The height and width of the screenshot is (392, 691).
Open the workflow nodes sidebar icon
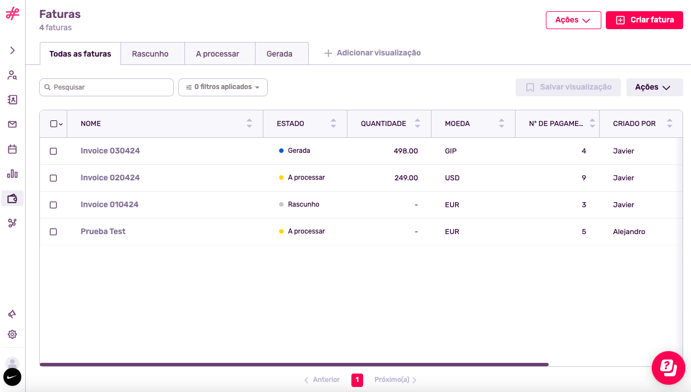(x=12, y=223)
